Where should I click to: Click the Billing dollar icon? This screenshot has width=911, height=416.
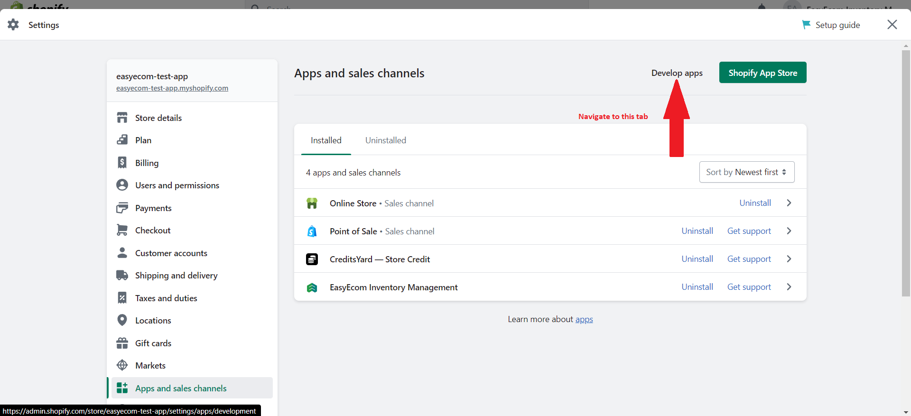(x=122, y=163)
